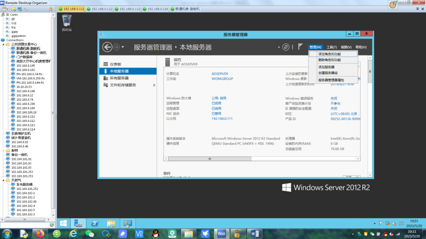Click the add computer toolbar icon in RDO
The height and width of the screenshot is (239, 426).
(20, 9)
